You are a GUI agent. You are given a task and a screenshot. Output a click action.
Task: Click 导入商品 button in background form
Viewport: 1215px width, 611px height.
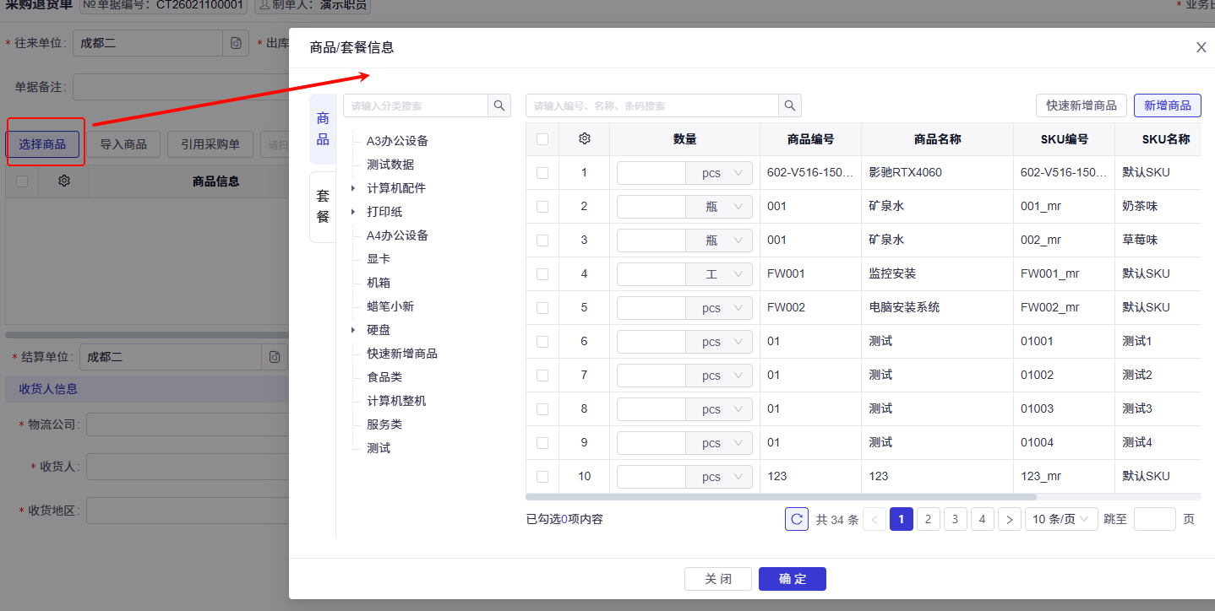tap(123, 144)
